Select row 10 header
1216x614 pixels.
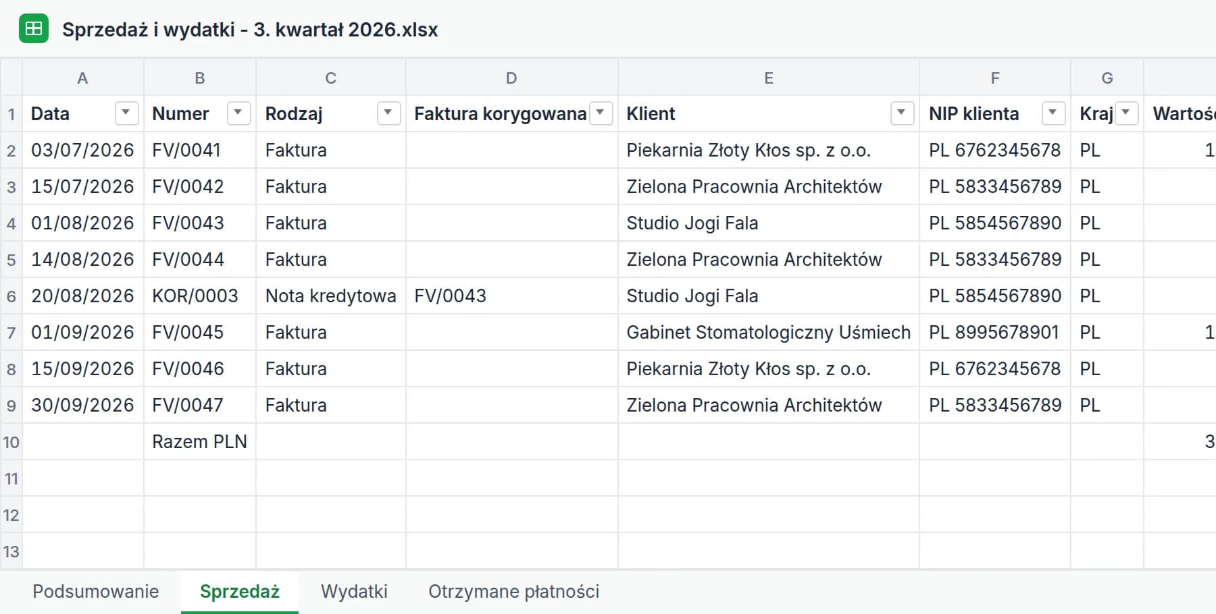(11, 442)
